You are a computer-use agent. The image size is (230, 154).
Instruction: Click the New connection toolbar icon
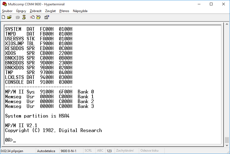pyautogui.click(x=3, y=17)
